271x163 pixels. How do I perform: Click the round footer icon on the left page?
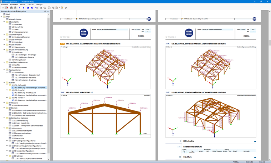[x=149, y=19]
